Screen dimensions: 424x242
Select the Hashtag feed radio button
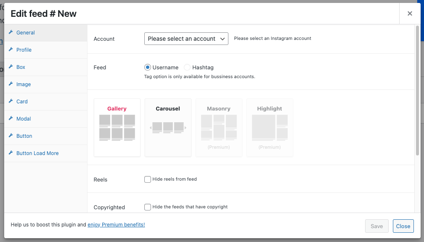click(x=187, y=67)
